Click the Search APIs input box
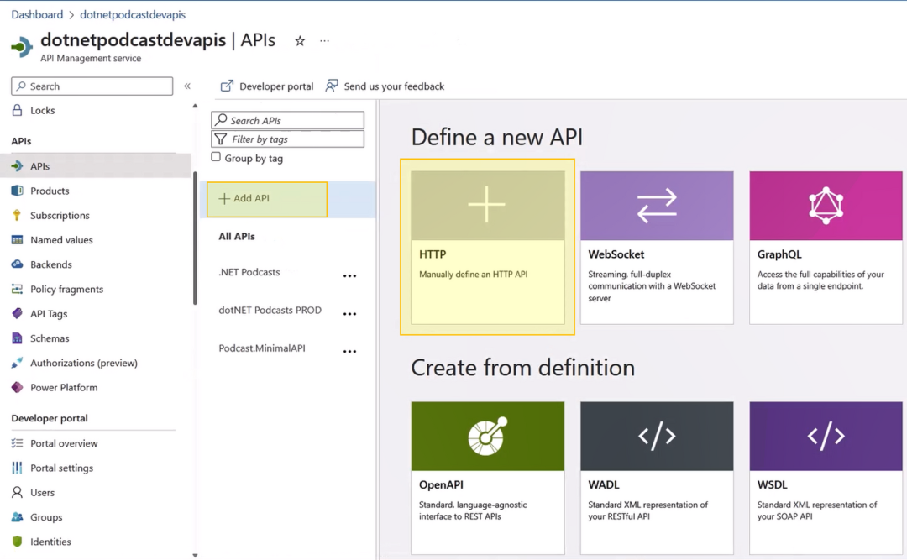This screenshot has width=907, height=560. (x=287, y=120)
